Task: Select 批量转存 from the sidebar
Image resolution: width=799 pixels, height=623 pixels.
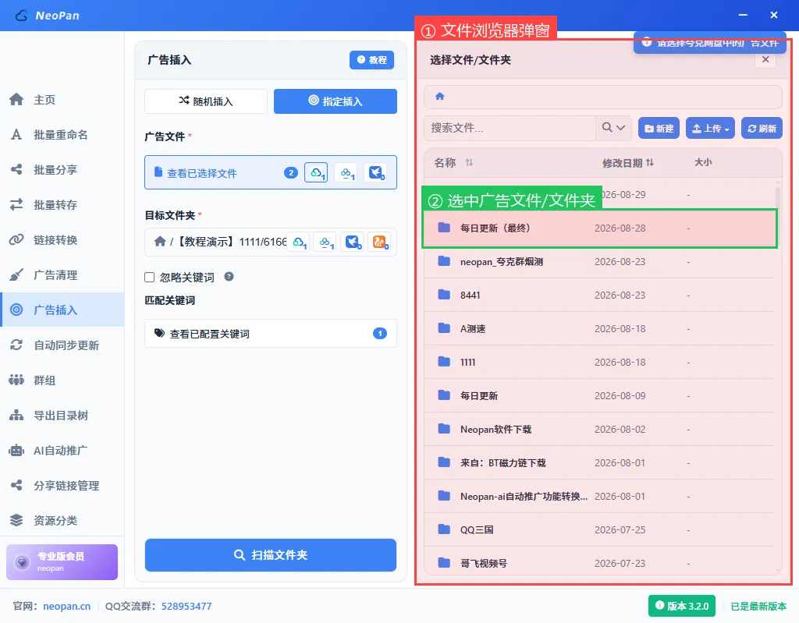Action: (x=62, y=205)
